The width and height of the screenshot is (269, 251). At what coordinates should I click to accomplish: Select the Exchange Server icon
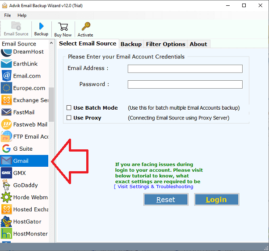click(6, 100)
